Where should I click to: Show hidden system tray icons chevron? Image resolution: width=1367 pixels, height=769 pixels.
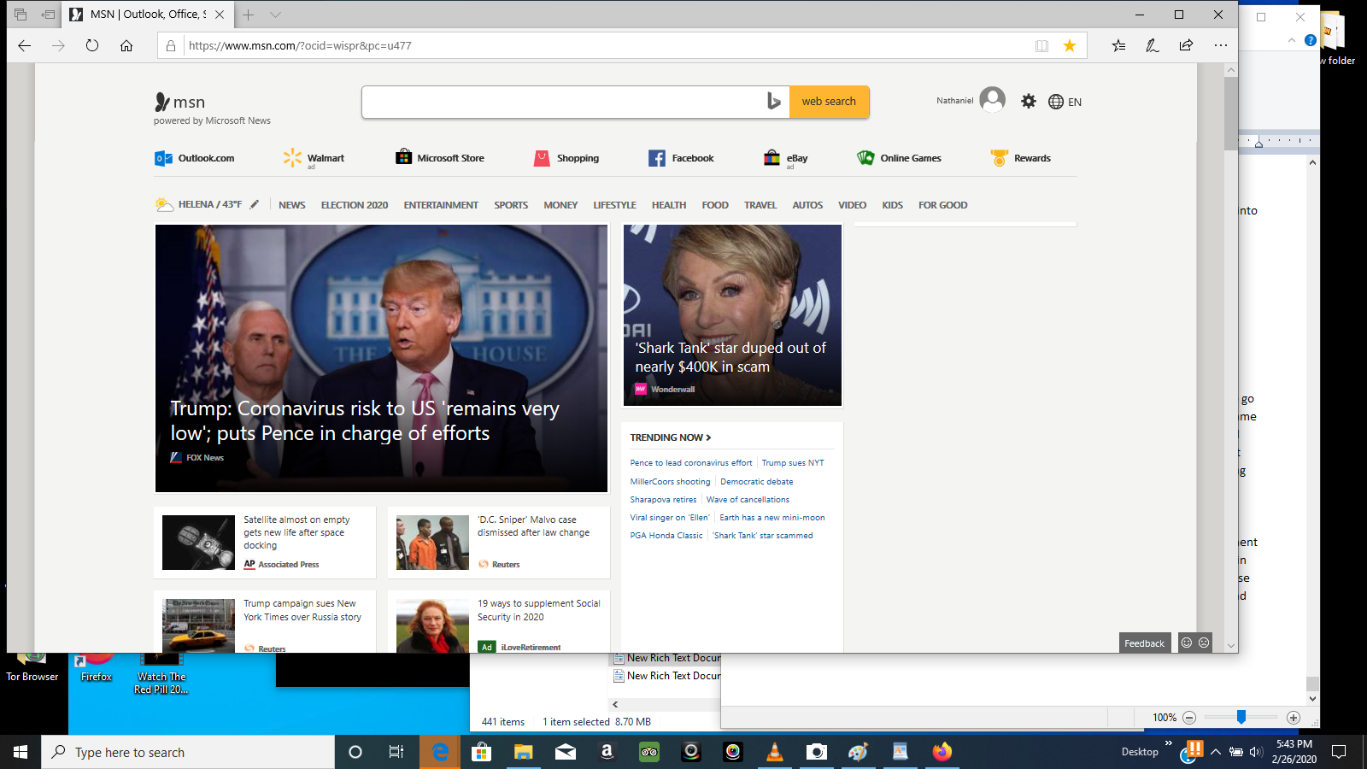(x=1216, y=752)
